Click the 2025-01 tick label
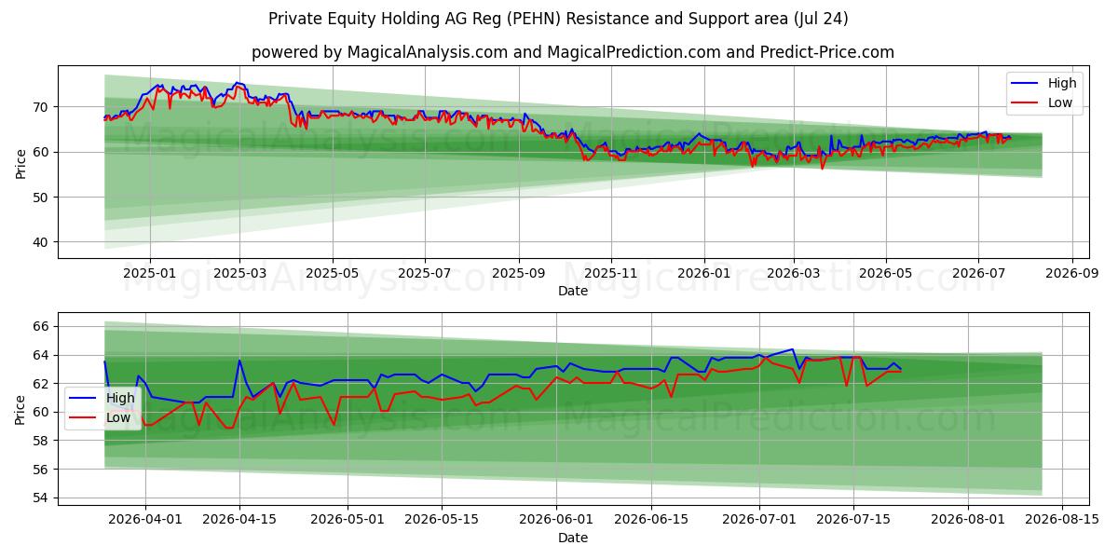Viewport: 1118px width, 559px height. [x=149, y=273]
